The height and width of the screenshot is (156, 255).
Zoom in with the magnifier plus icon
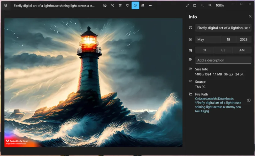tap(210, 6)
